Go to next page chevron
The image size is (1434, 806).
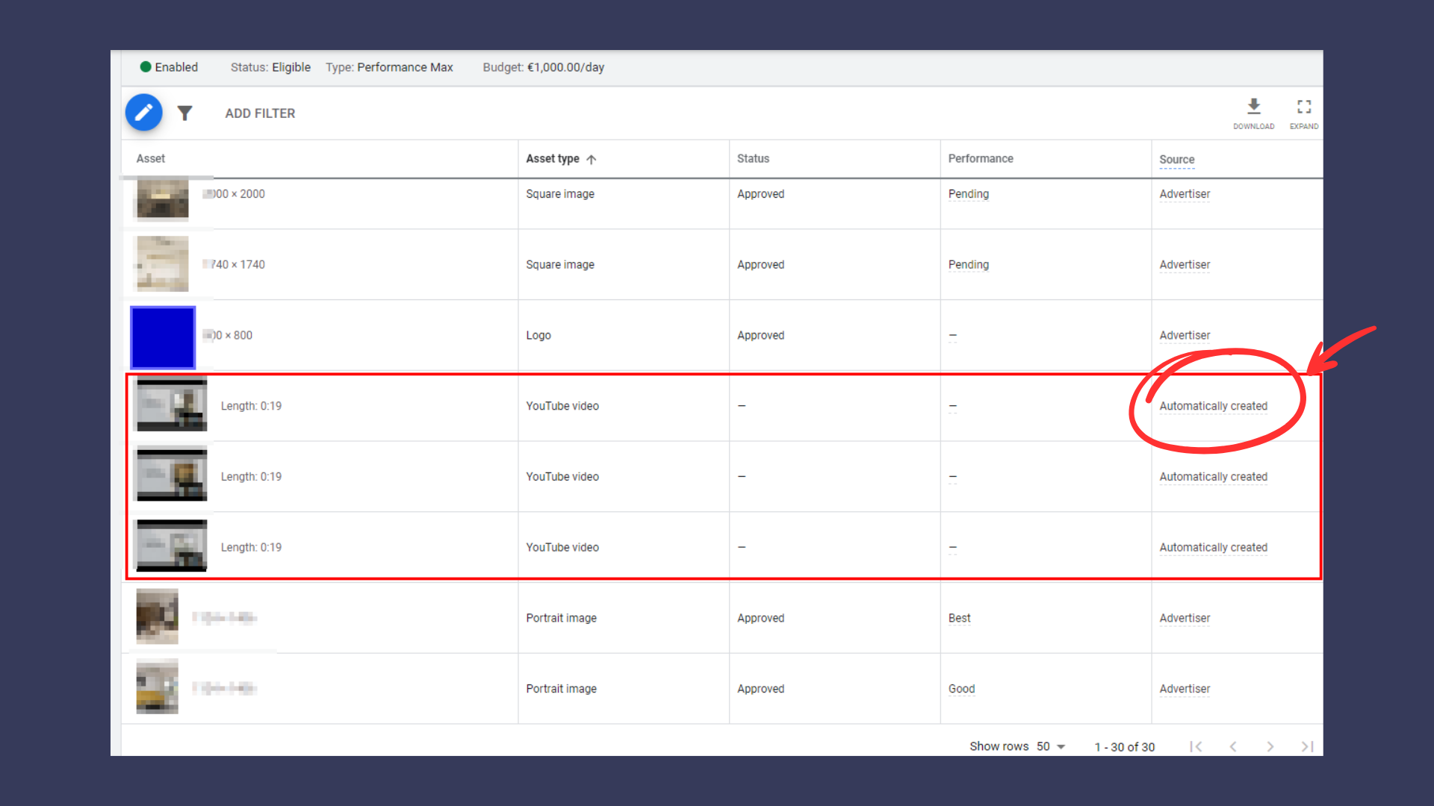[x=1270, y=746]
